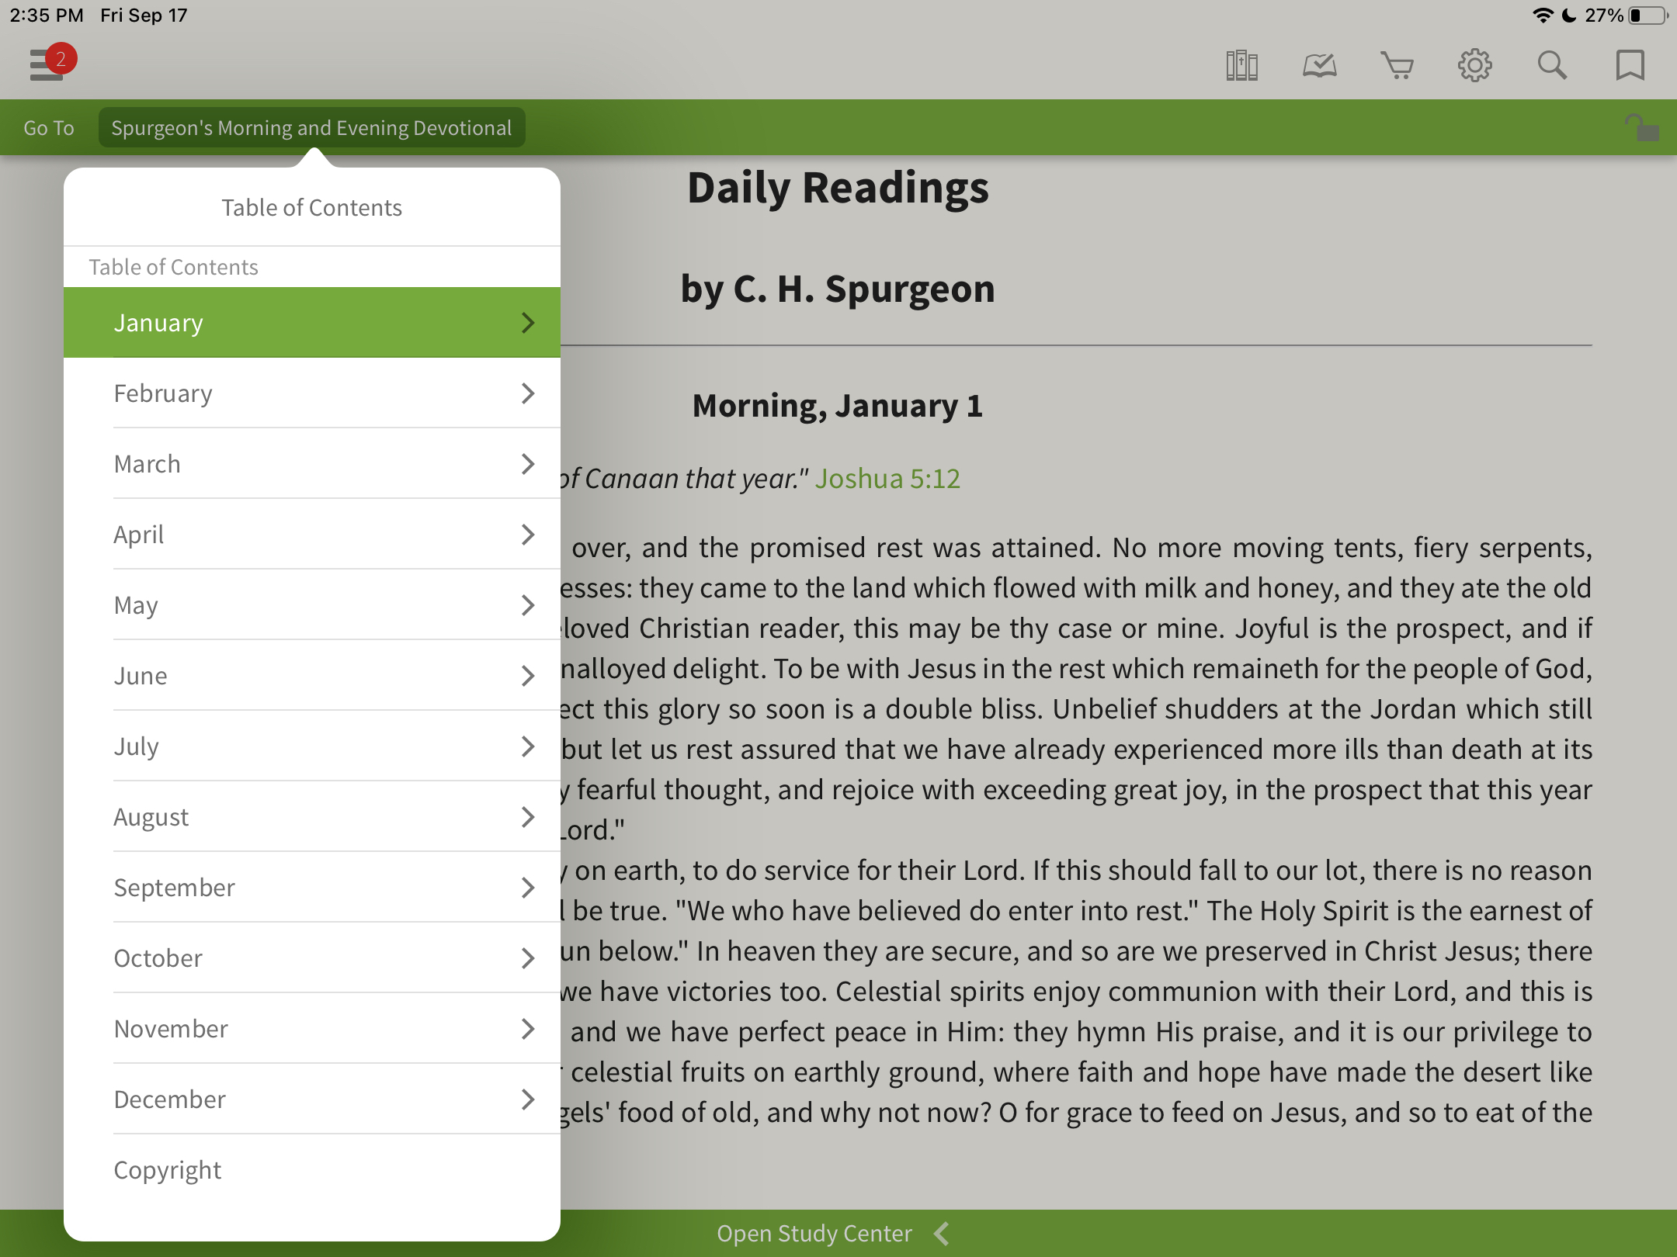Tap the Go To button
The height and width of the screenshot is (1257, 1677).
tap(49, 128)
